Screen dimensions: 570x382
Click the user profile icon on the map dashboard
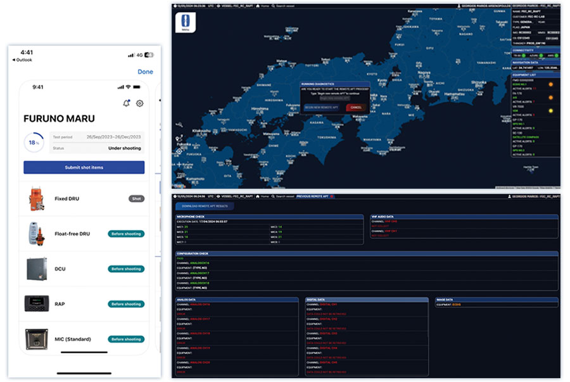(459, 6)
